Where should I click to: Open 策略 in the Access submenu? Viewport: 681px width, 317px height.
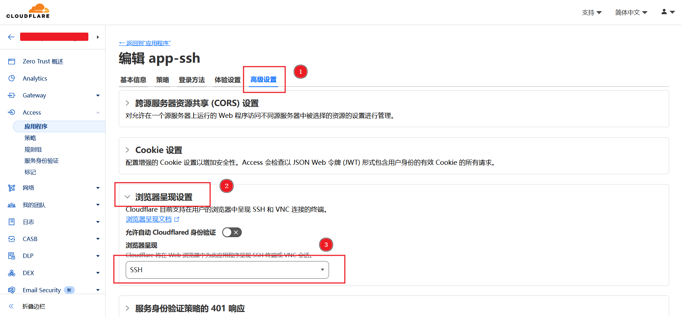tap(30, 138)
